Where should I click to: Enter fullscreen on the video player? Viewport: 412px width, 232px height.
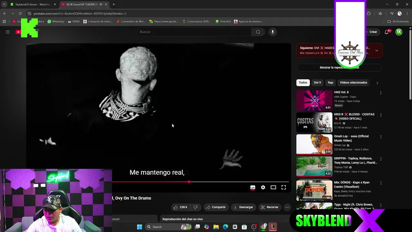coord(284,188)
